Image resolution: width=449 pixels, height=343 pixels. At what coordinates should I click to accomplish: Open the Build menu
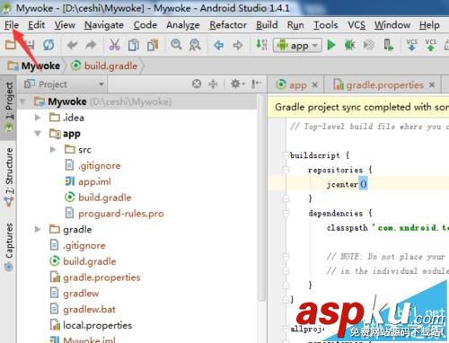coord(267,25)
